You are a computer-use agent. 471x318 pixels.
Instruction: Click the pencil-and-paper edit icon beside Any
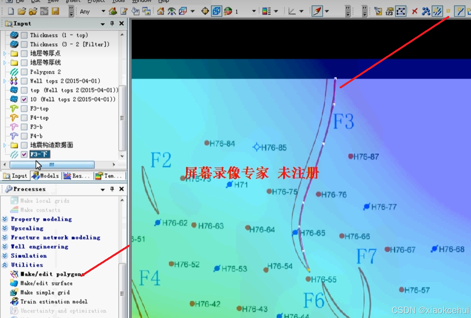point(124,11)
